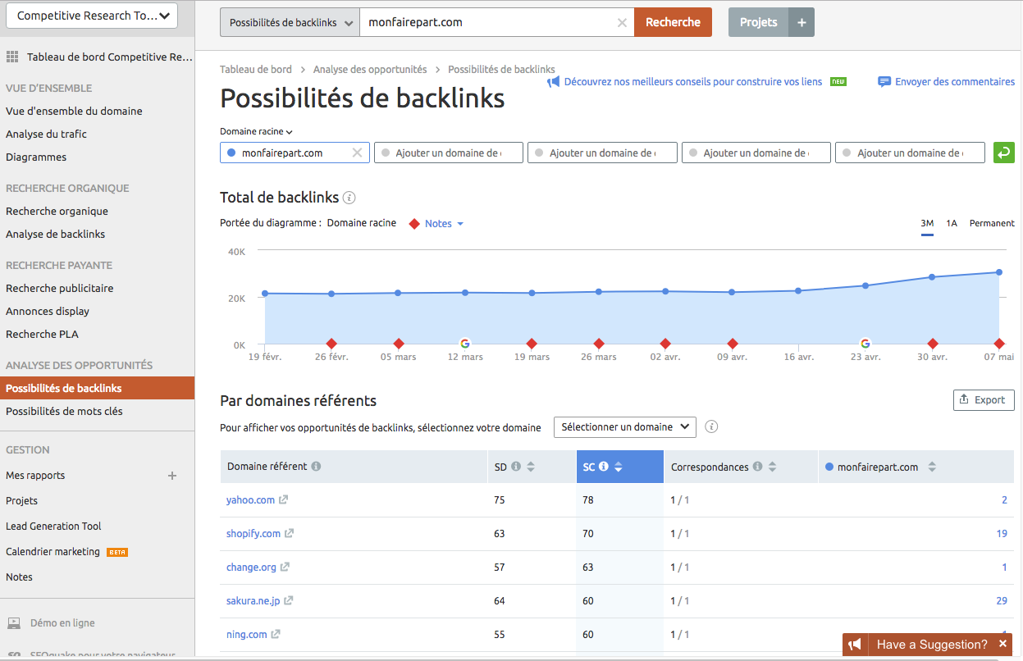Click info icon beside Correspondances header
The height and width of the screenshot is (661, 1023).
click(757, 467)
